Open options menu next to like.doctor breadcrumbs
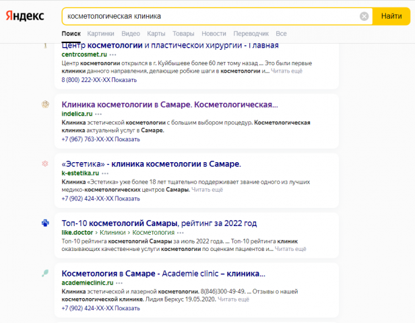Image resolution: width=415 pixels, height=323 pixels. [181, 233]
